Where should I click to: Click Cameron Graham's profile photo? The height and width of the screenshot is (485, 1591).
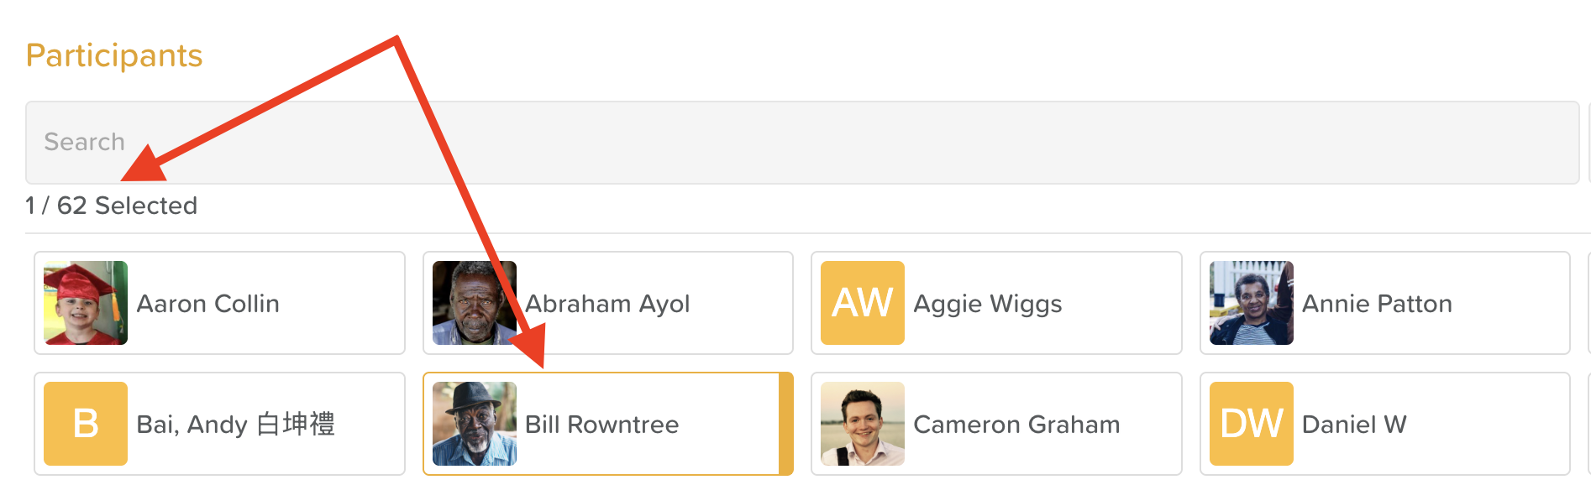pyautogui.click(x=863, y=424)
